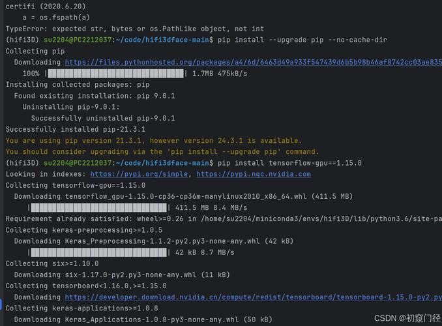442x326 pixels.
Task: Click the tensorflow-gpu 411.5 MB progress bar
Action: 98,208
